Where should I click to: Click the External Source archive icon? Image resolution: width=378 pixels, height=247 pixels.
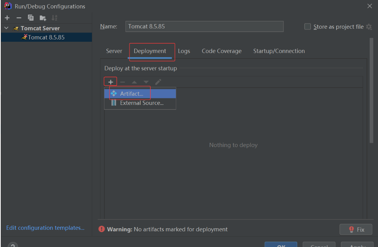[x=114, y=103]
